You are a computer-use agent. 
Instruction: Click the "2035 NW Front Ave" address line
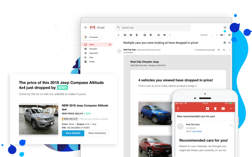pos(148,66)
